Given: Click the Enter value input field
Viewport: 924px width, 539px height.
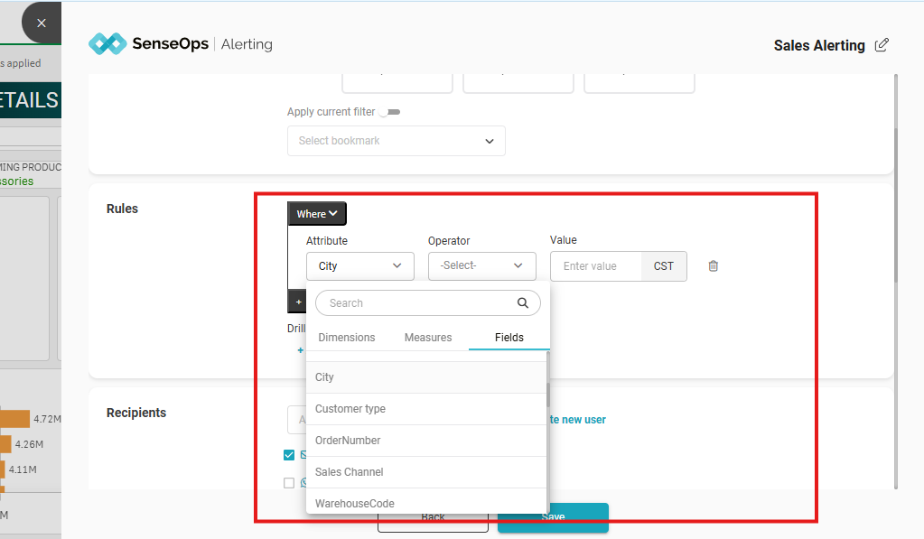Looking at the screenshot, I should coord(594,266).
